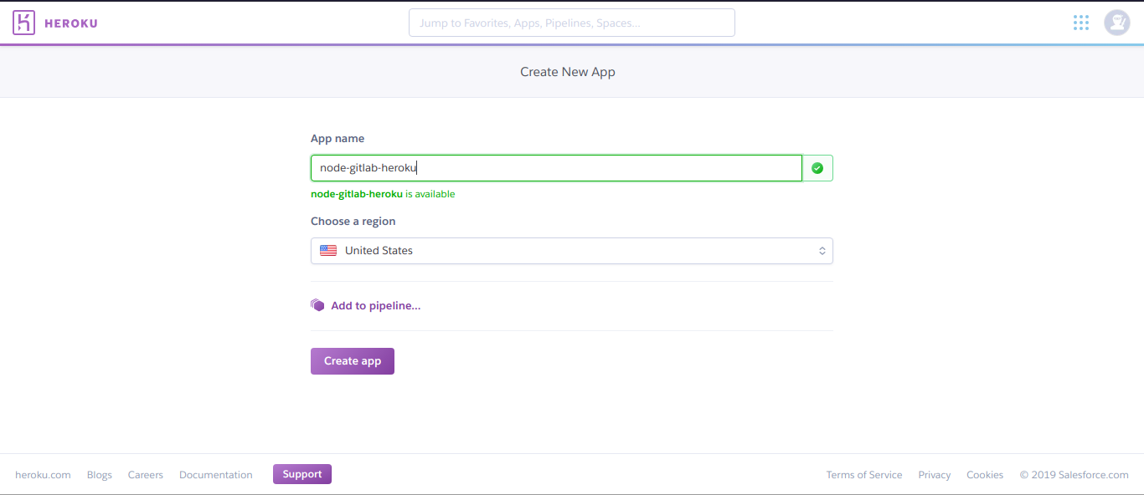The height and width of the screenshot is (495, 1144).
Task: Open the Choose a region dropdown
Action: tap(572, 251)
